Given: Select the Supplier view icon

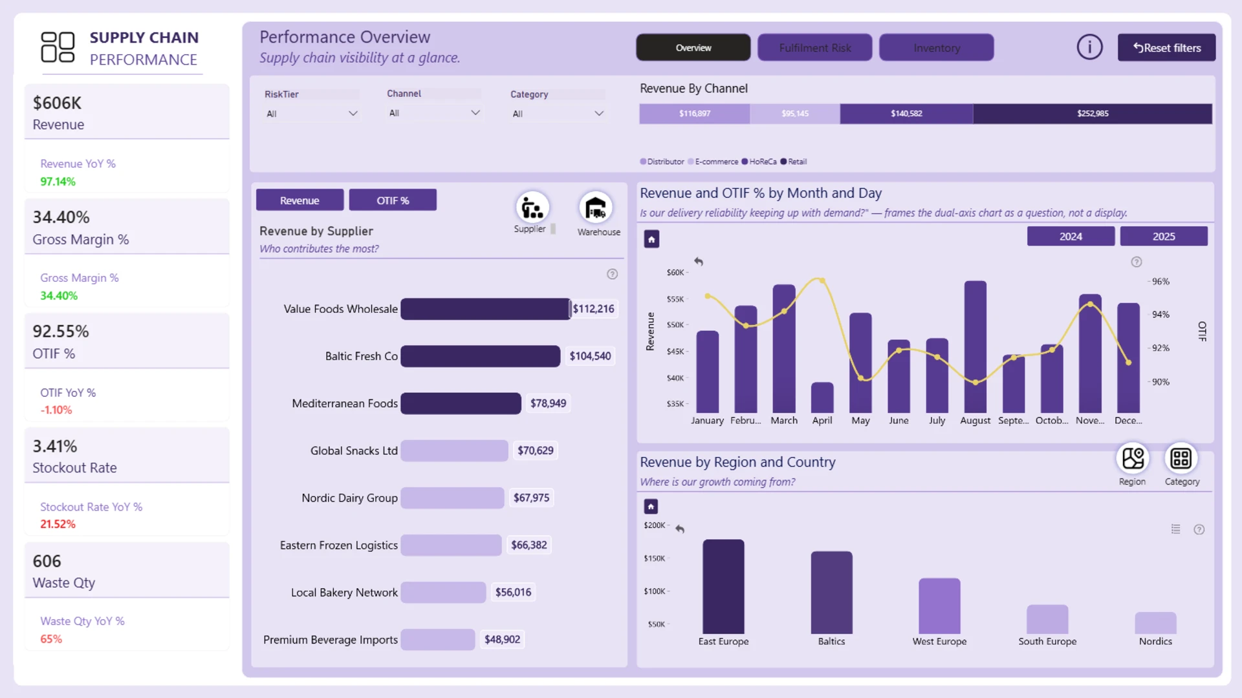Looking at the screenshot, I should click(x=532, y=207).
